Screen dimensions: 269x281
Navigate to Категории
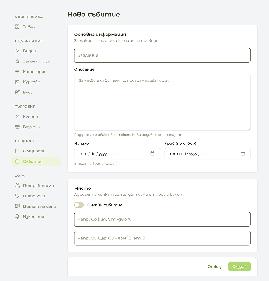click(x=36, y=72)
